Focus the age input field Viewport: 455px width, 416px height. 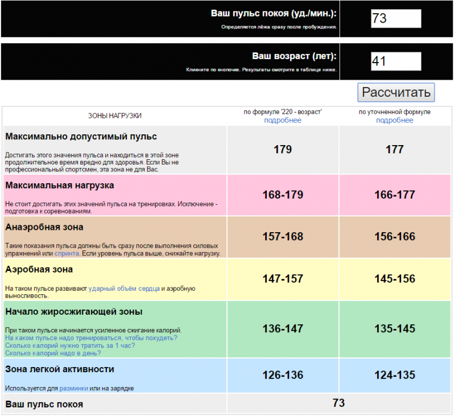point(395,61)
